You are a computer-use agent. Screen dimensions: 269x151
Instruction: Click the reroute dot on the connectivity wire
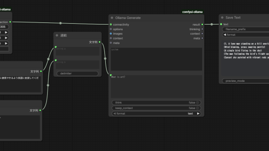coord(61,23)
